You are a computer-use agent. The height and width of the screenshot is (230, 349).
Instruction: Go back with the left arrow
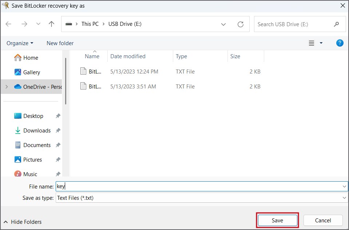(8, 24)
